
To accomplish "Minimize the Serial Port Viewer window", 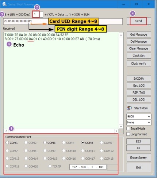I will click(x=124, y=4).
